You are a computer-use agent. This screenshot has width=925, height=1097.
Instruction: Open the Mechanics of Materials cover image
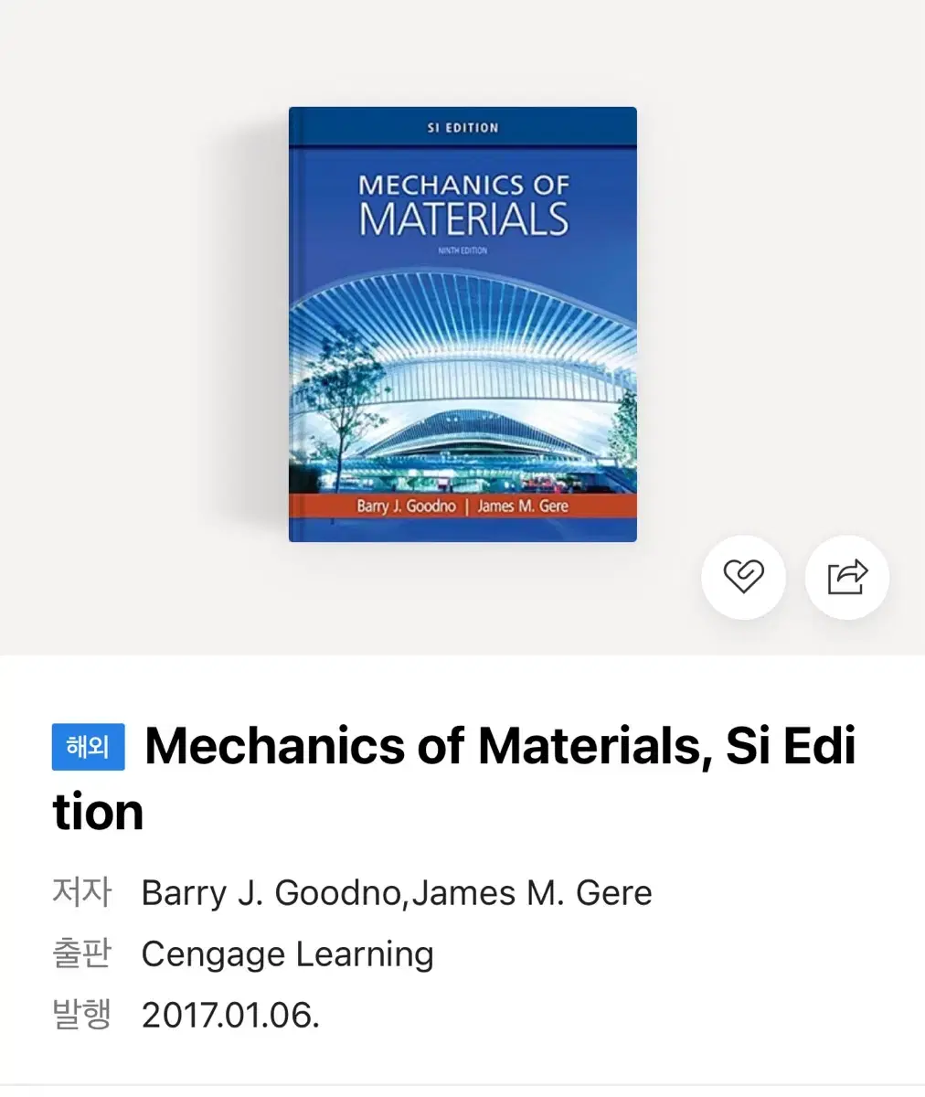pos(462,325)
